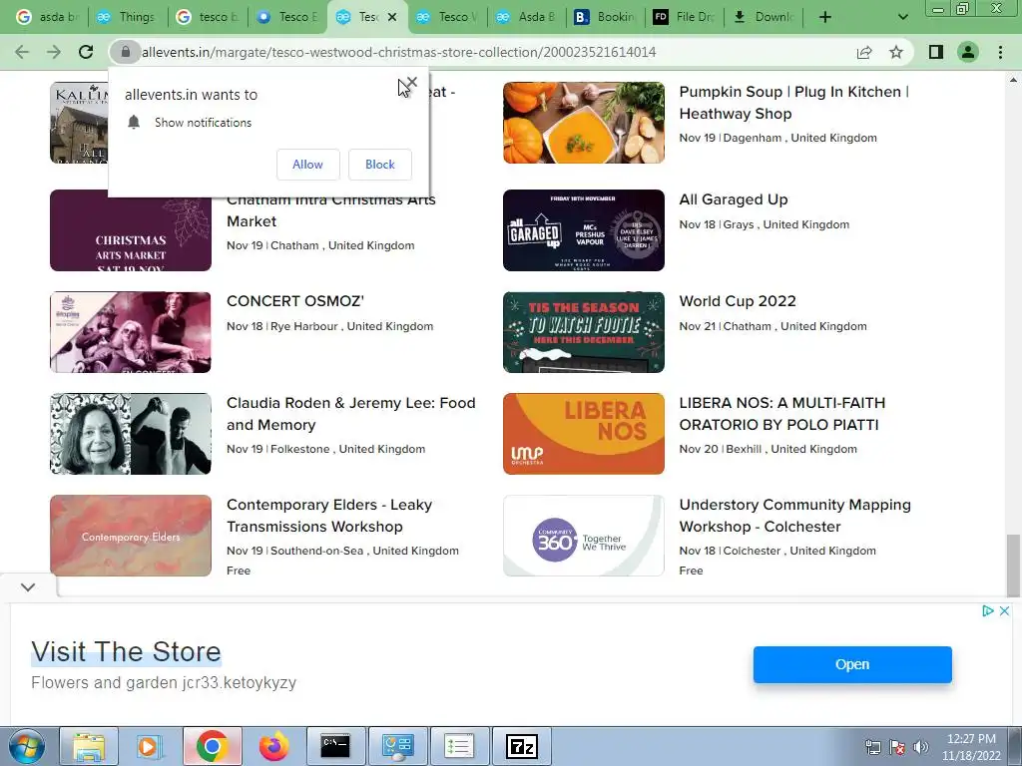Expand the tab search dropdown

(902, 17)
